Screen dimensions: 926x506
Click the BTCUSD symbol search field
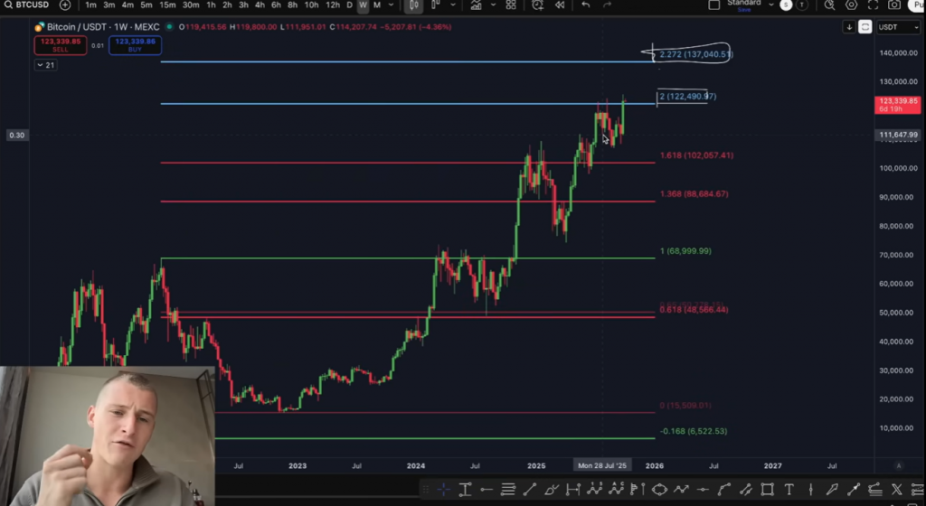tap(25, 5)
